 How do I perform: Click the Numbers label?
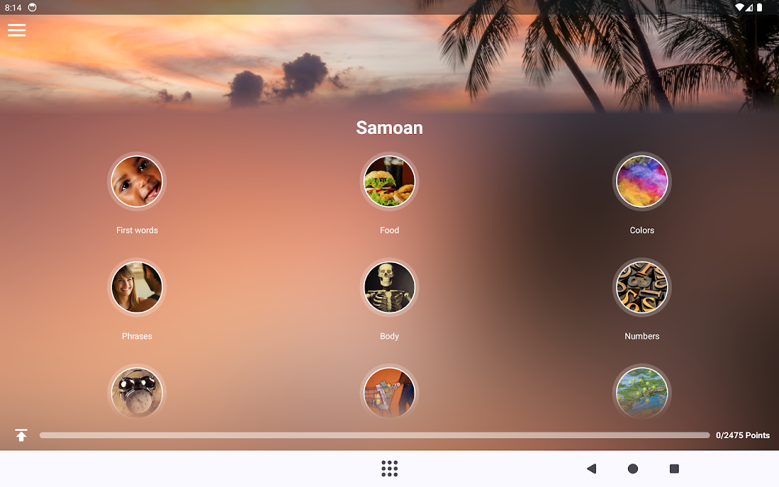point(642,336)
